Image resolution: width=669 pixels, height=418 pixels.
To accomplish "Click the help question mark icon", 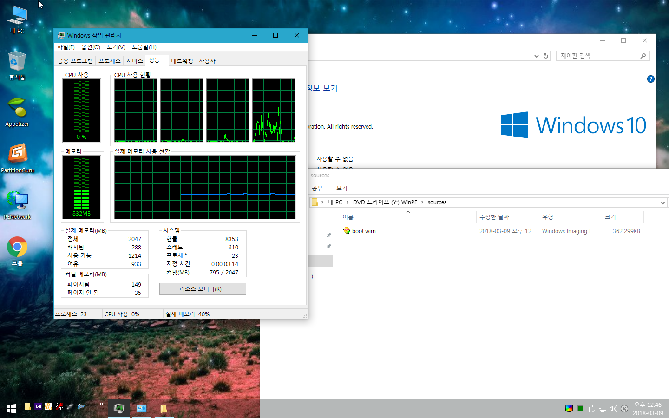I will coord(650,79).
